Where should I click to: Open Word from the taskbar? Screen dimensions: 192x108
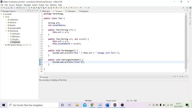click(107, 105)
